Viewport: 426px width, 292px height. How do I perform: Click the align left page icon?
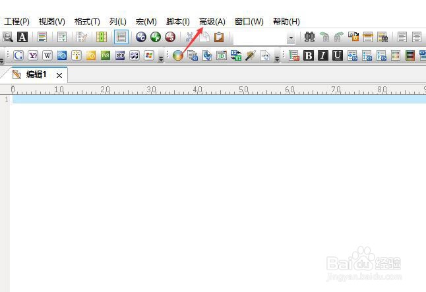click(x=402, y=37)
